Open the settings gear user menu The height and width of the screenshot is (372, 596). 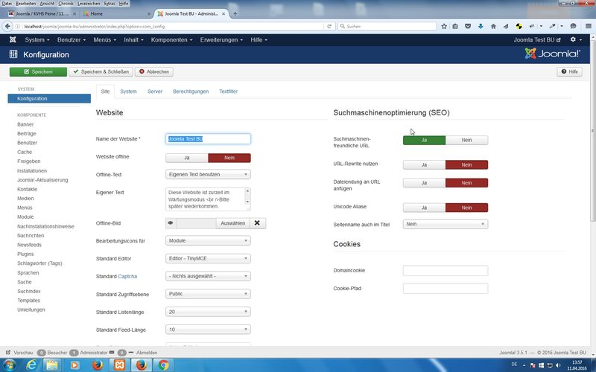575,39
